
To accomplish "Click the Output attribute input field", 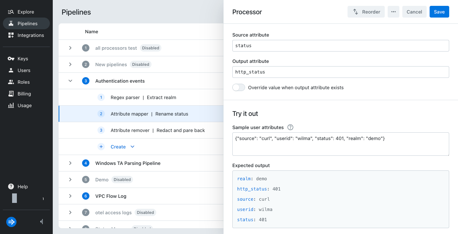I will coord(340,72).
